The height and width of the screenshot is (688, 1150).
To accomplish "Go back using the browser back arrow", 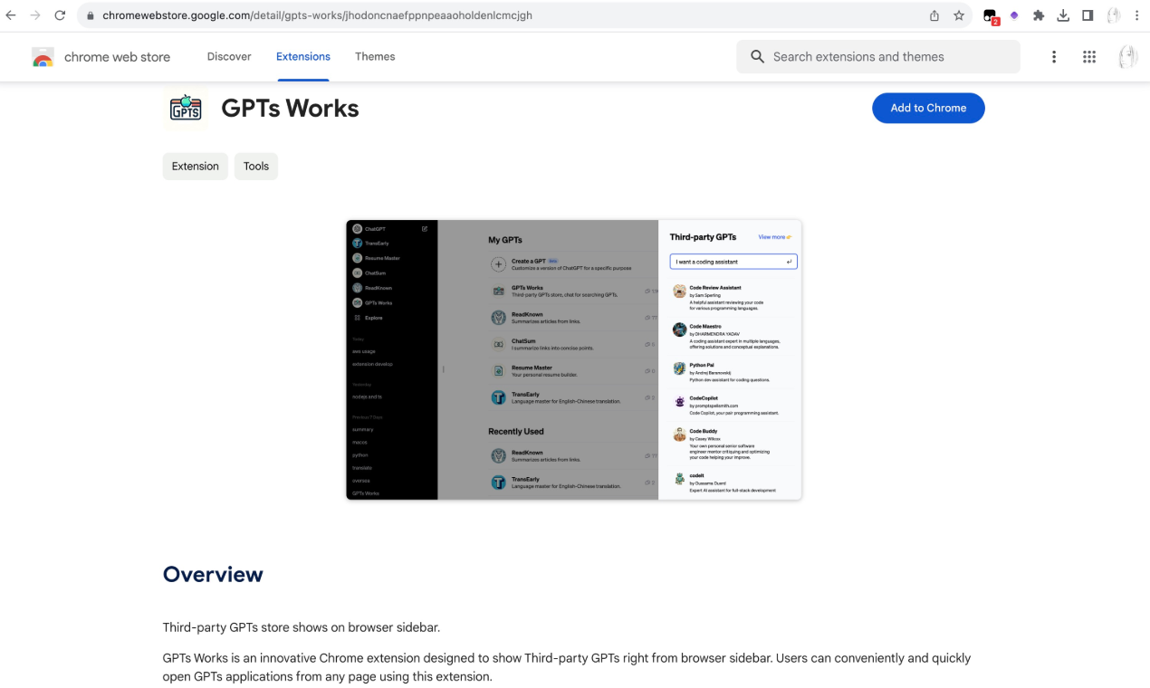I will tap(11, 15).
